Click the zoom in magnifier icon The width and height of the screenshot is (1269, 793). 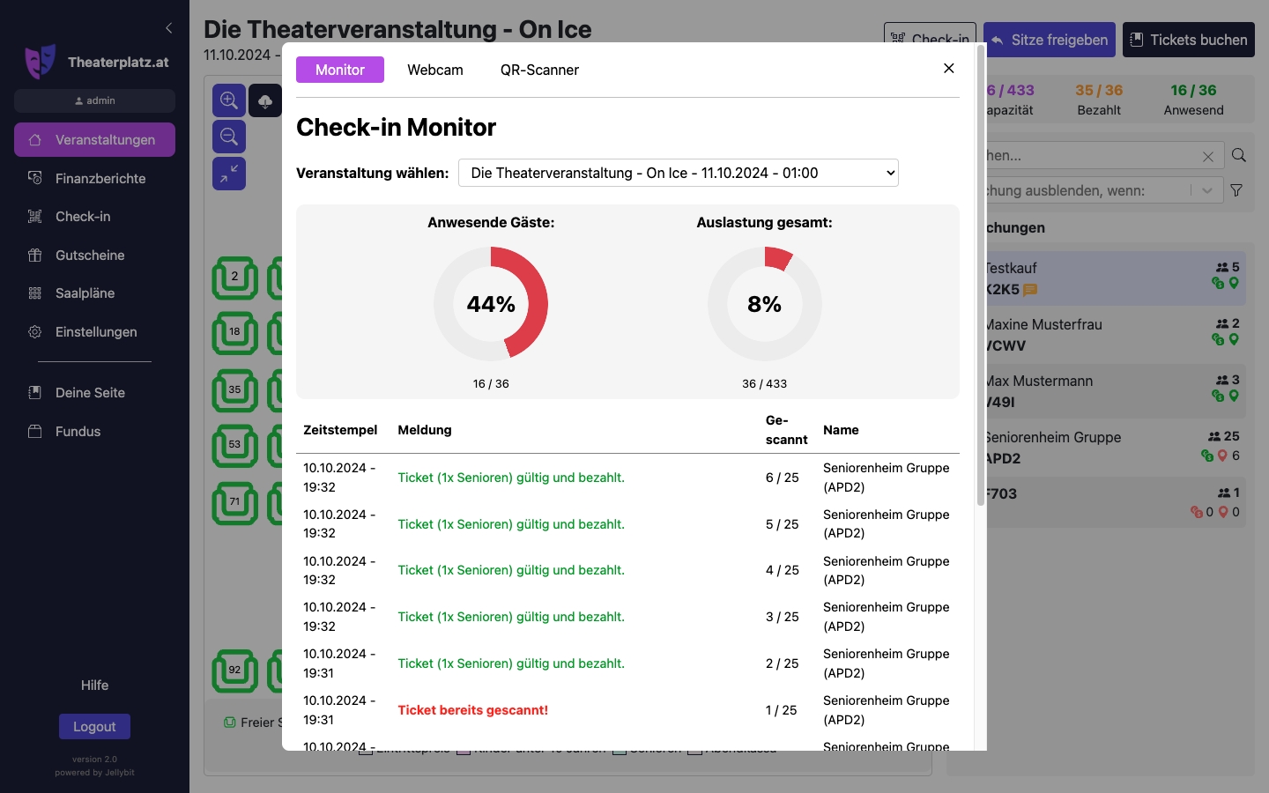tap(229, 100)
